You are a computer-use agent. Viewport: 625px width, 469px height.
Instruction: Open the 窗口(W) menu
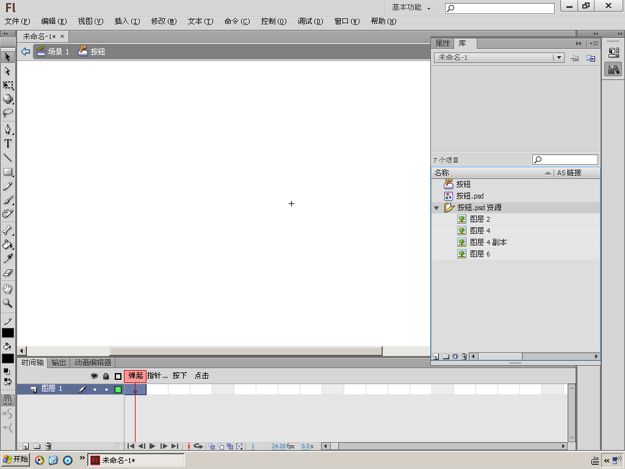click(x=347, y=21)
